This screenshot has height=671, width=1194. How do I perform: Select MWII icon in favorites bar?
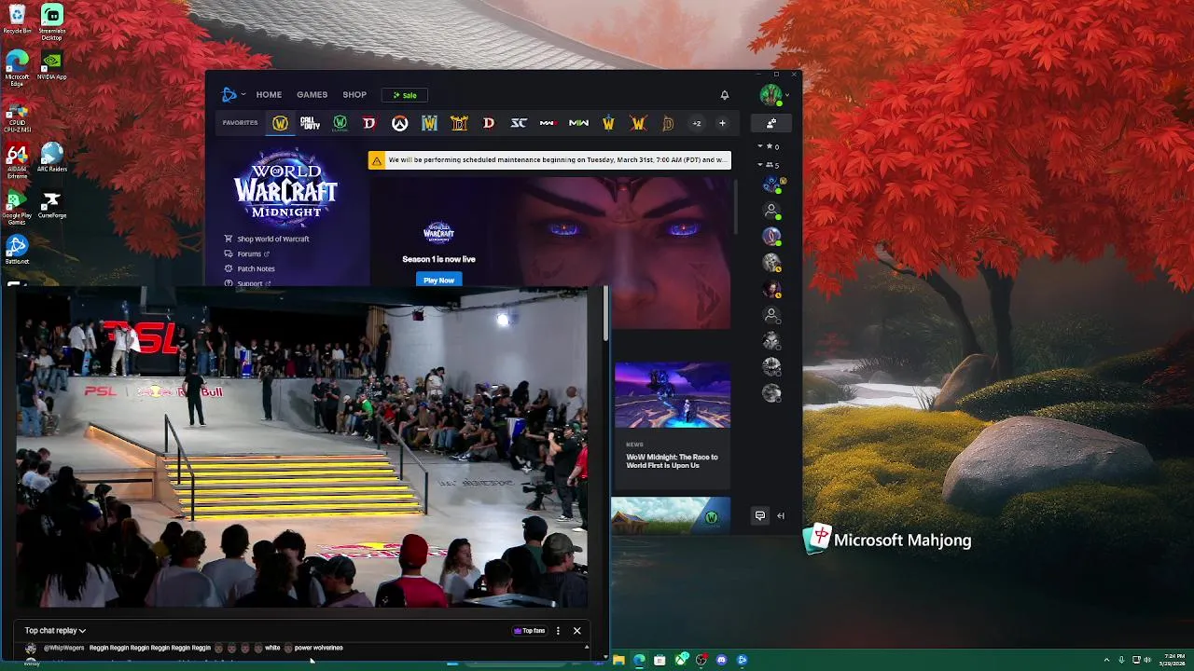(578, 123)
